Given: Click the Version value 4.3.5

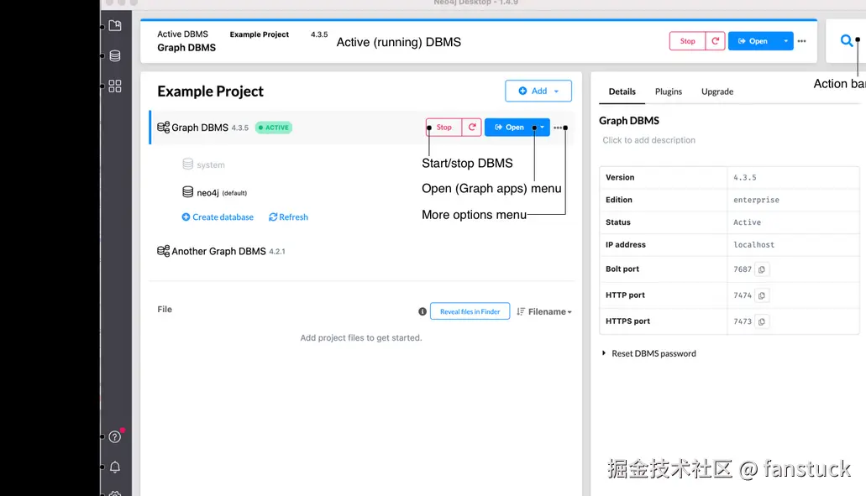Looking at the screenshot, I should coord(744,178).
